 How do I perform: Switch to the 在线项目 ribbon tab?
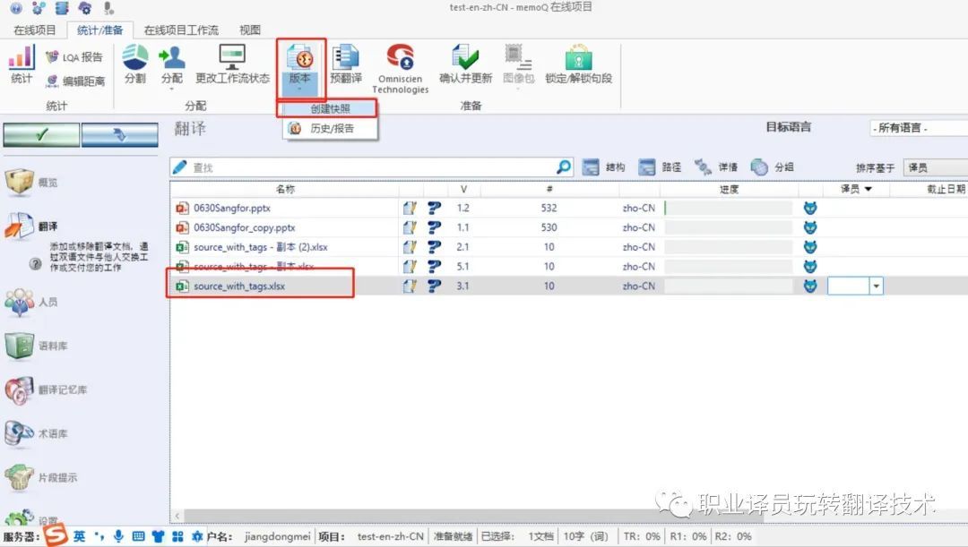(x=35, y=30)
